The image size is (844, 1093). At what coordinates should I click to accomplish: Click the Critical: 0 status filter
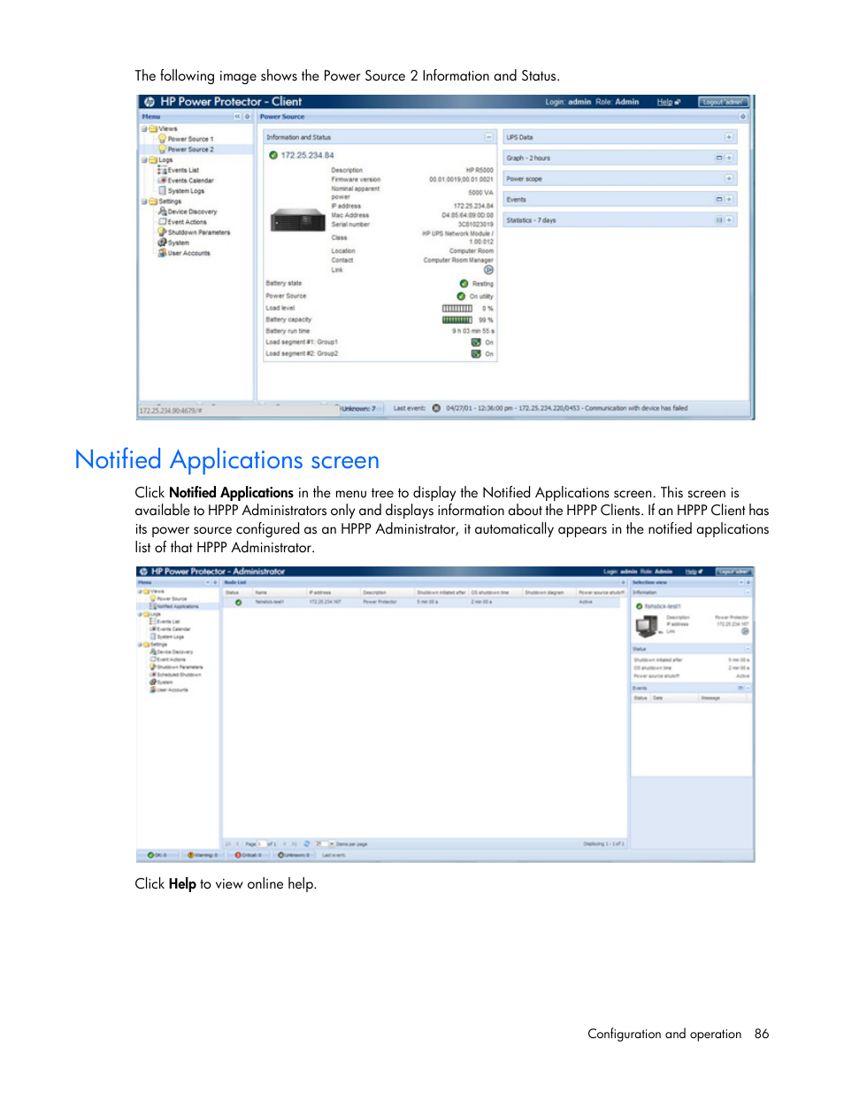249,855
